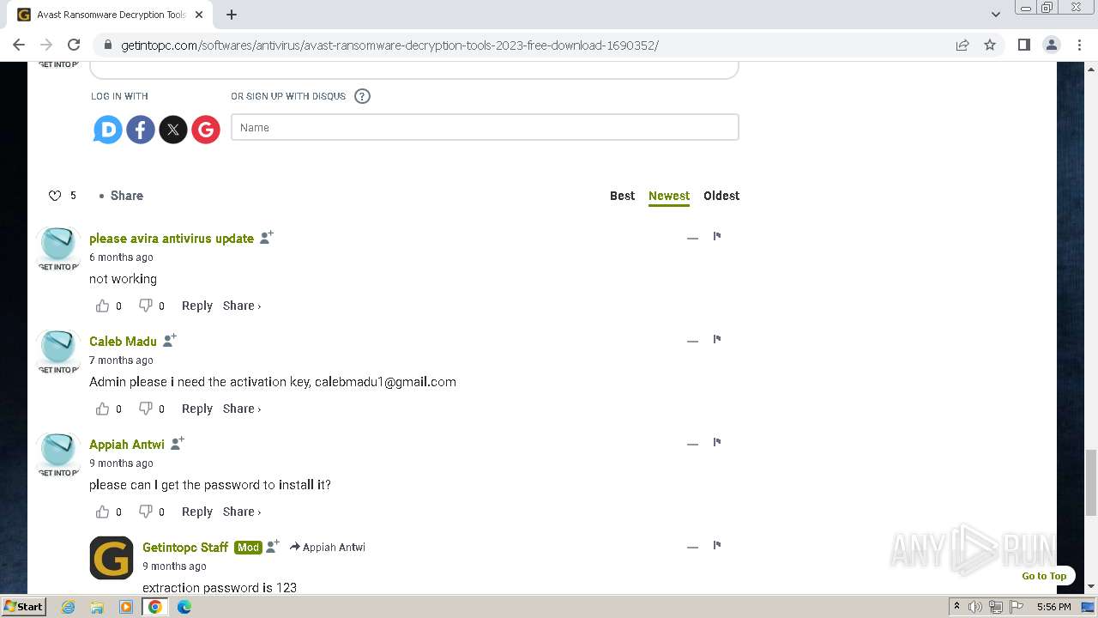This screenshot has height=618, width=1098.
Task: Flag the 'not working' comment
Action: [x=717, y=236]
